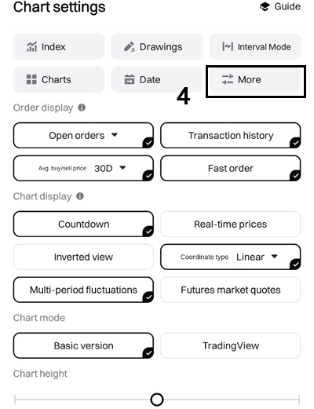Screen dimensions: 314x409
Task: Open the More sliders icon
Action: 228,79
